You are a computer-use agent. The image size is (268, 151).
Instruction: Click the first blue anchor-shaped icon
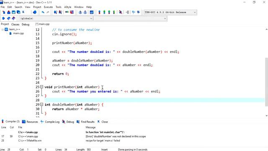click(80, 12)
